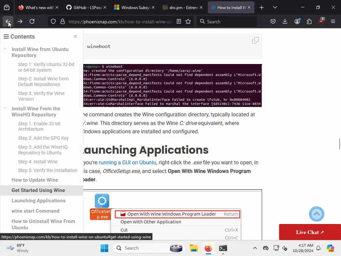Copy the wineboot command code
The image size is (341, 256).
point(255,40)
